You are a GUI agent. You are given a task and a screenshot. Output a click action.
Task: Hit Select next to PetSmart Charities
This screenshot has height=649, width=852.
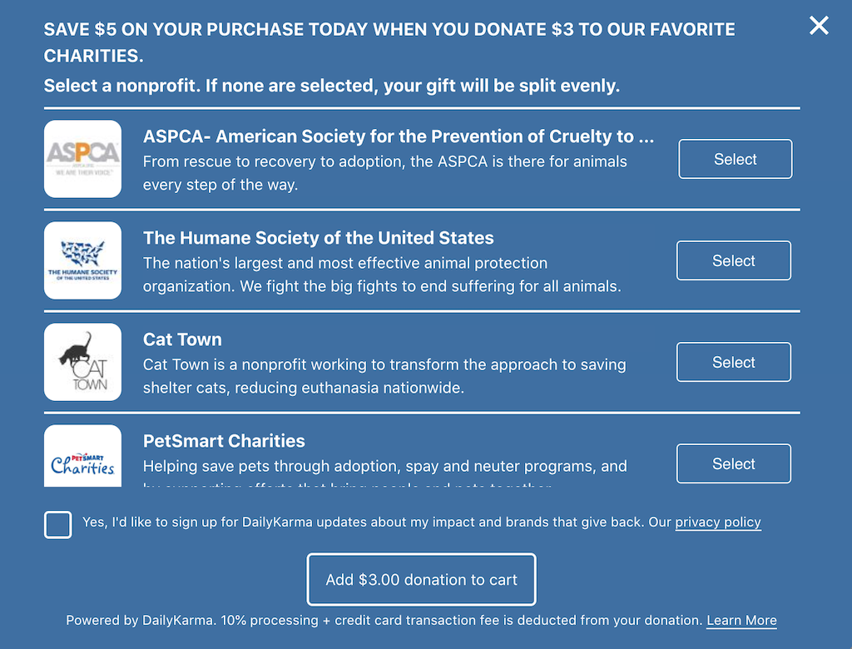pyautogui.click(x=733, y=463)
